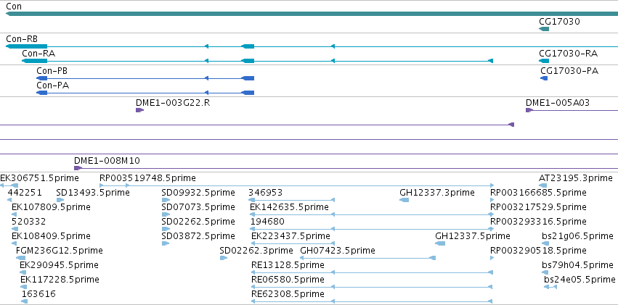Select the EK306751.5prime EST label
618x305 pixels.
39,178
